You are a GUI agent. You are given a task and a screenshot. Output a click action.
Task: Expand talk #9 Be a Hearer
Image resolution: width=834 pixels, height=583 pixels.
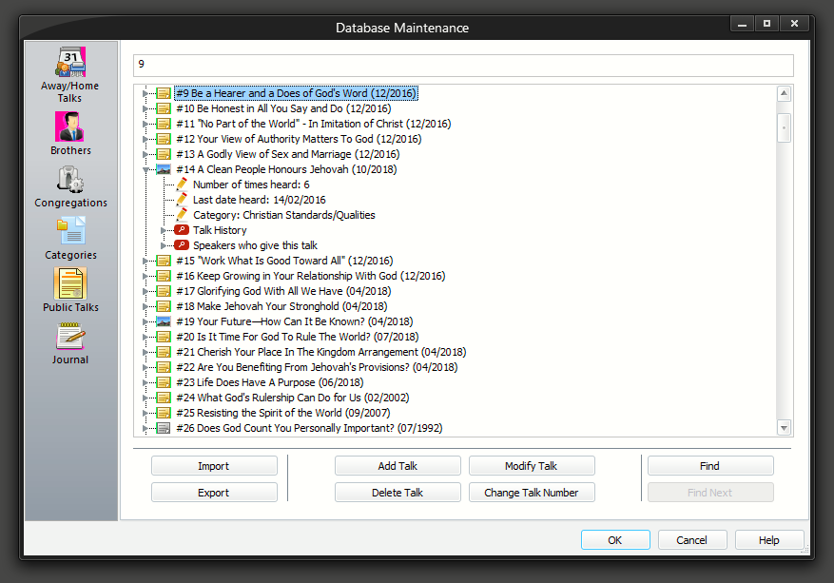click(145, 93)
